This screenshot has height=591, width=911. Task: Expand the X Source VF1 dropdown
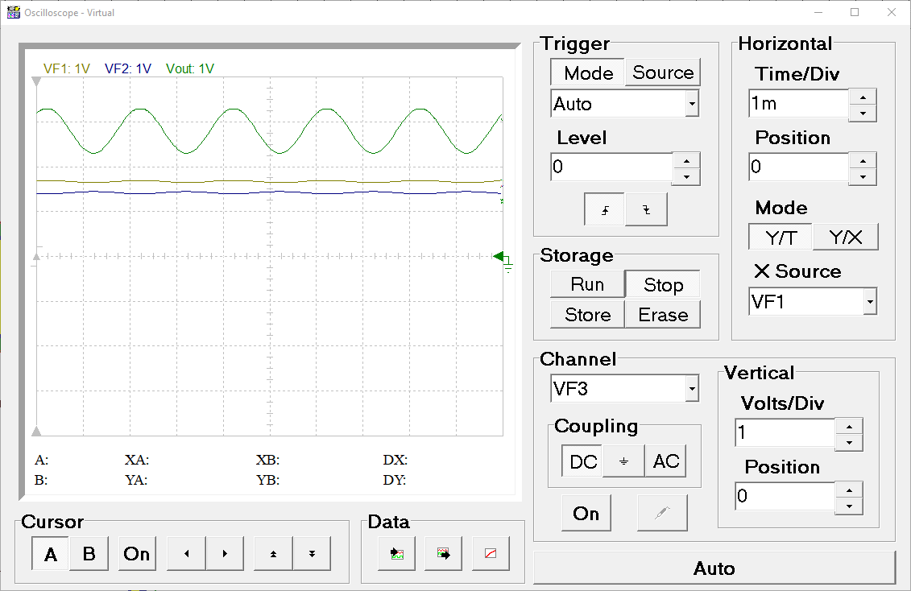869,303
